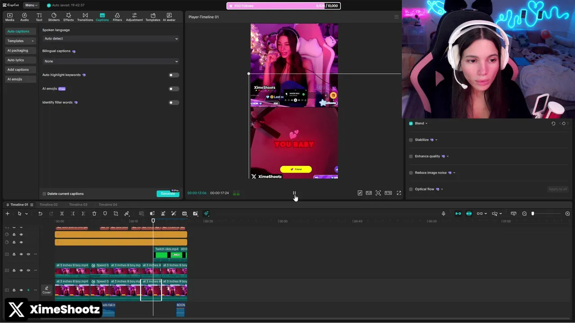This screenshot has height=323, width=575.
Task: Click the Generate button
Action: tap(168, 194)
